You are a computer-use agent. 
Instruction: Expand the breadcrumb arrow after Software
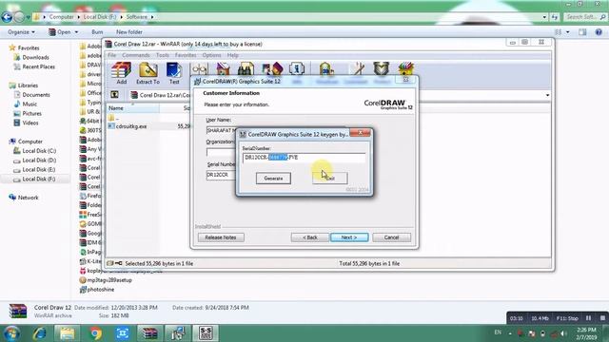point(152,17)
